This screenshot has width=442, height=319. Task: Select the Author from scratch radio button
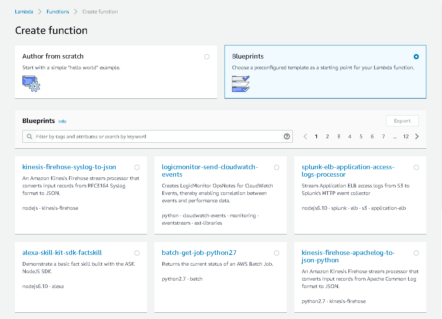207,57
